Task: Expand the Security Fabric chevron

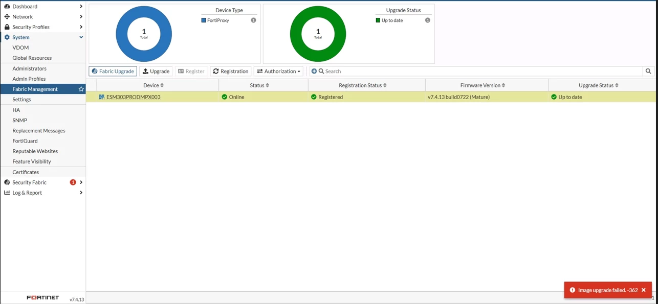Action: [x=81, y=182]
